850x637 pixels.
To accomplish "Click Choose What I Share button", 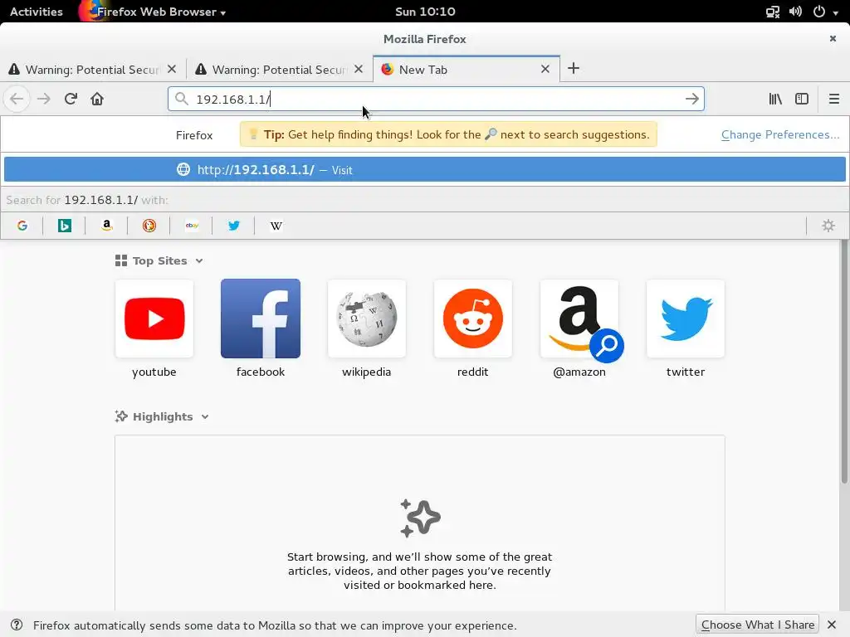I will point(757,625).
